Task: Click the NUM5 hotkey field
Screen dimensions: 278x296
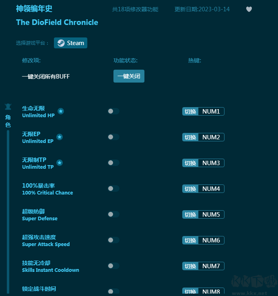Action: click(211, 215)
